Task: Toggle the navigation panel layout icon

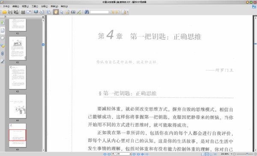Action: (x=48, y=12)
